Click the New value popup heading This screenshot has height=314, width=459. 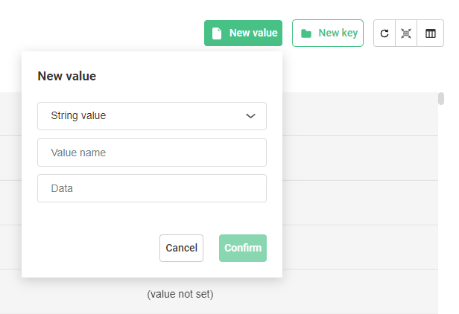[x=67, y=76]
